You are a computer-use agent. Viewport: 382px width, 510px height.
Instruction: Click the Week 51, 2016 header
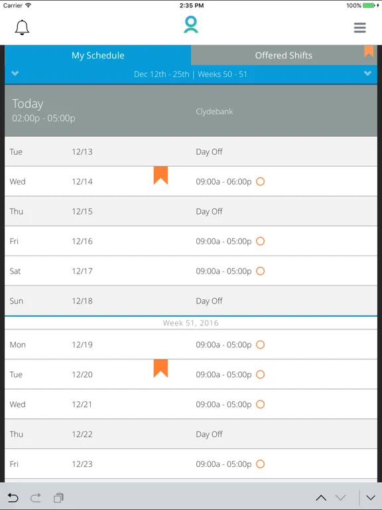(x=191, y=323)
